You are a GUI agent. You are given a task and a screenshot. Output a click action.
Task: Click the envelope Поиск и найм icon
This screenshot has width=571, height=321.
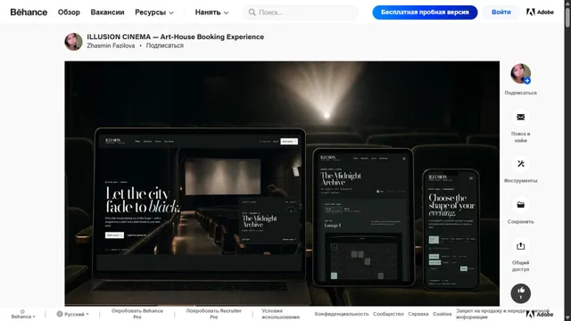520,117
